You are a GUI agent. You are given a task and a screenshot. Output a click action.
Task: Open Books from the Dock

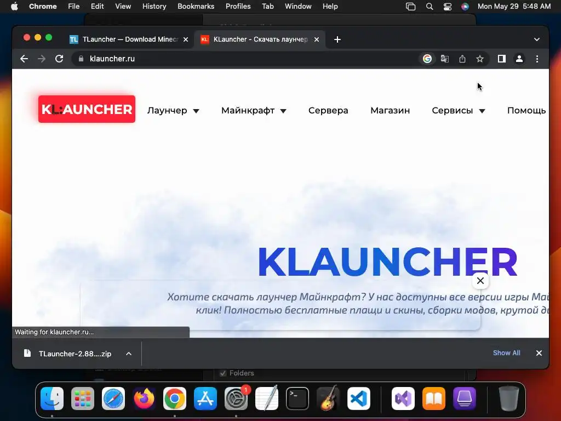[x=434, y=399]
